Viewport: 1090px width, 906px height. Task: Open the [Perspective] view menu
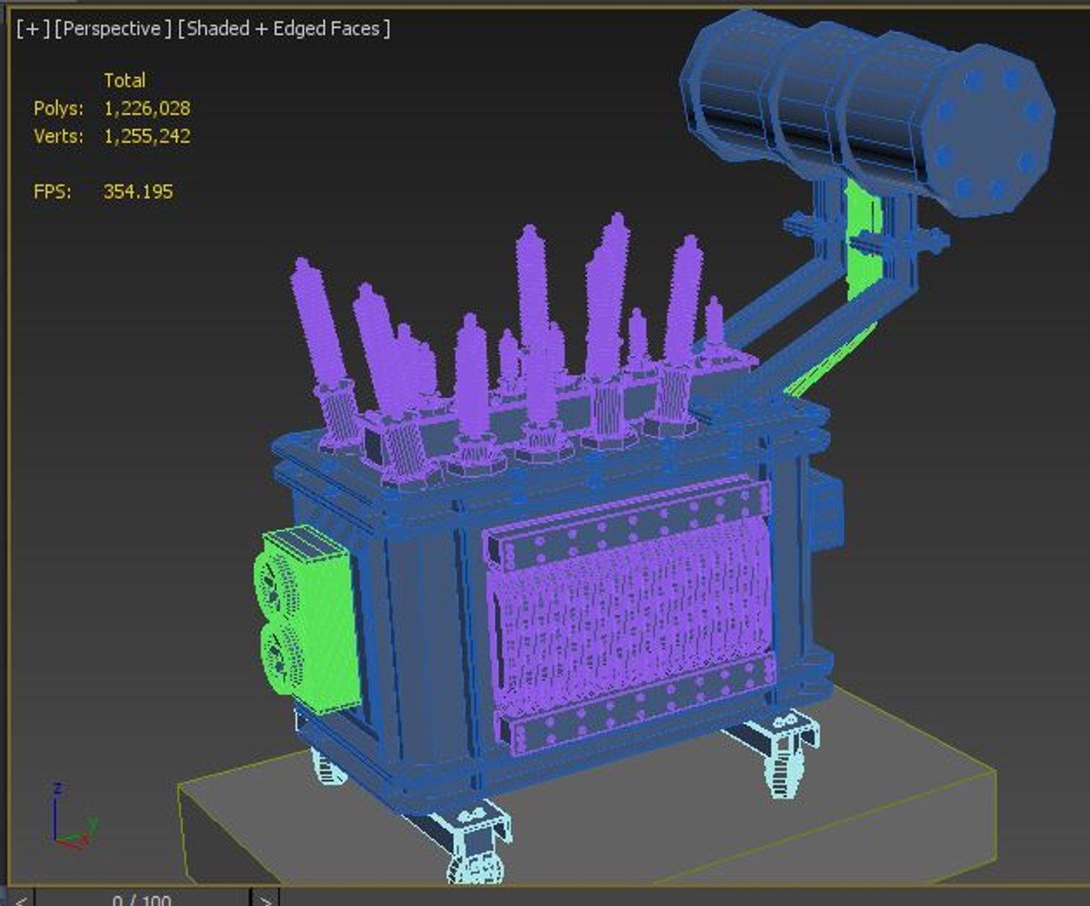[113, 29]
